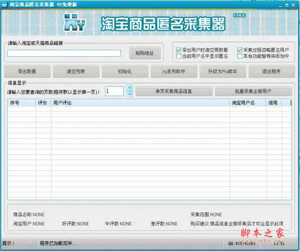Click the title bar XY app icon

[4, 5]
